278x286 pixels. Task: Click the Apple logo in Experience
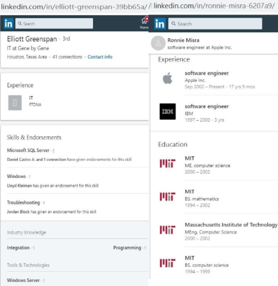(x=168, y=78)
